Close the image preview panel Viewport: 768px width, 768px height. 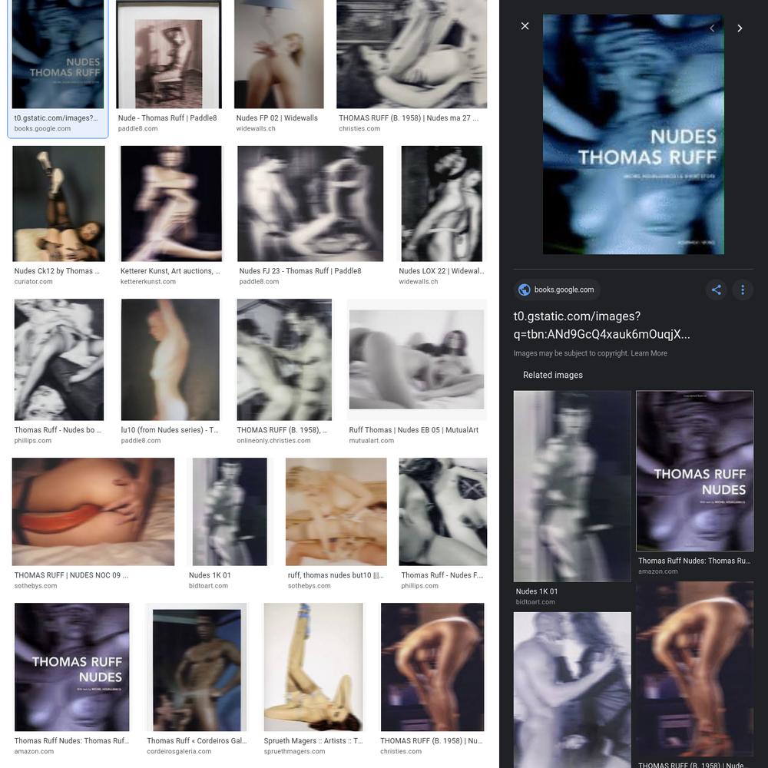(x=525, y=26)
